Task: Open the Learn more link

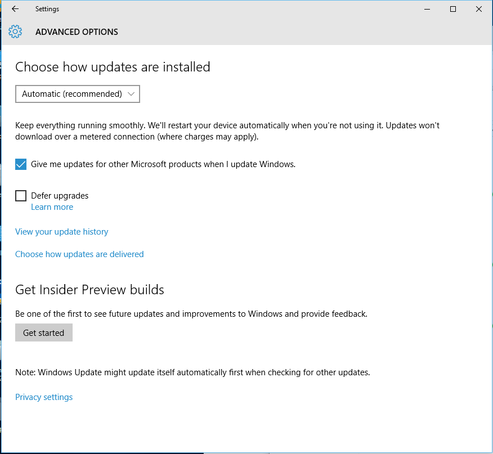Action: coord(52,207)
